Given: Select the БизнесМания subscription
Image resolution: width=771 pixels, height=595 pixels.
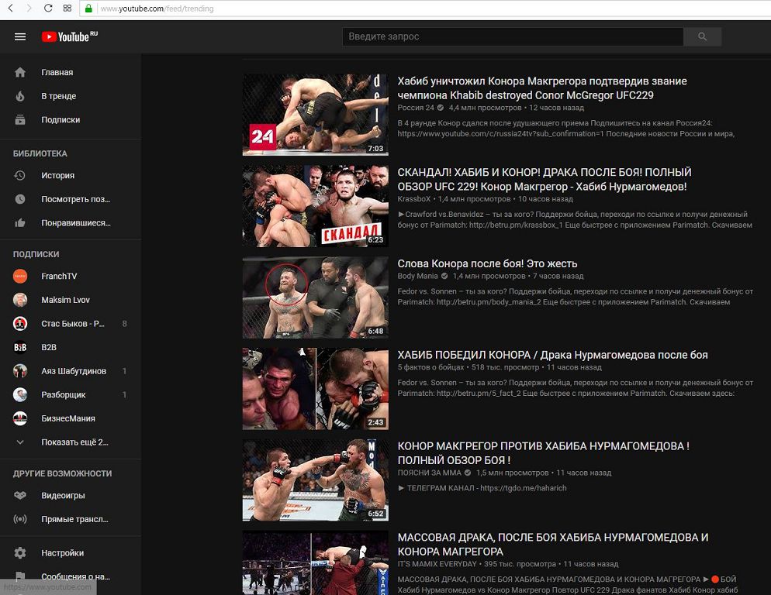Looking at the screenshot, I should click(x=71, y=418).
